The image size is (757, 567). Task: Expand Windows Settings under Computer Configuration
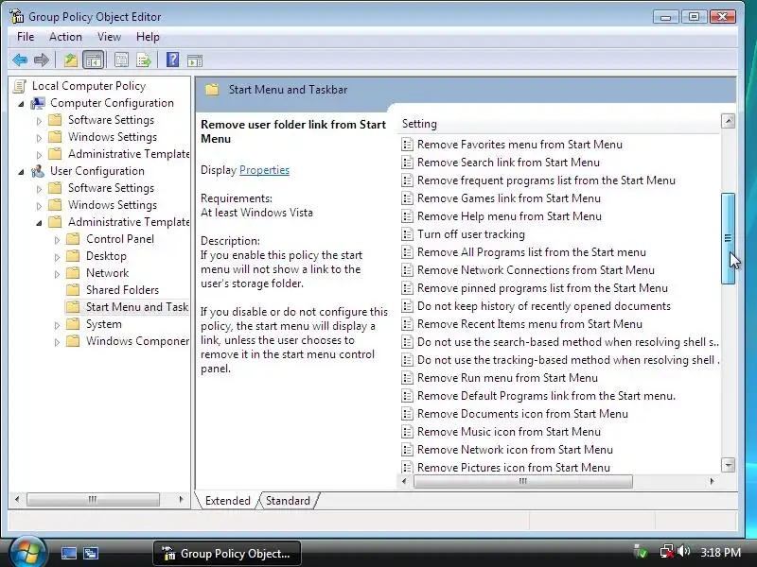39,138
